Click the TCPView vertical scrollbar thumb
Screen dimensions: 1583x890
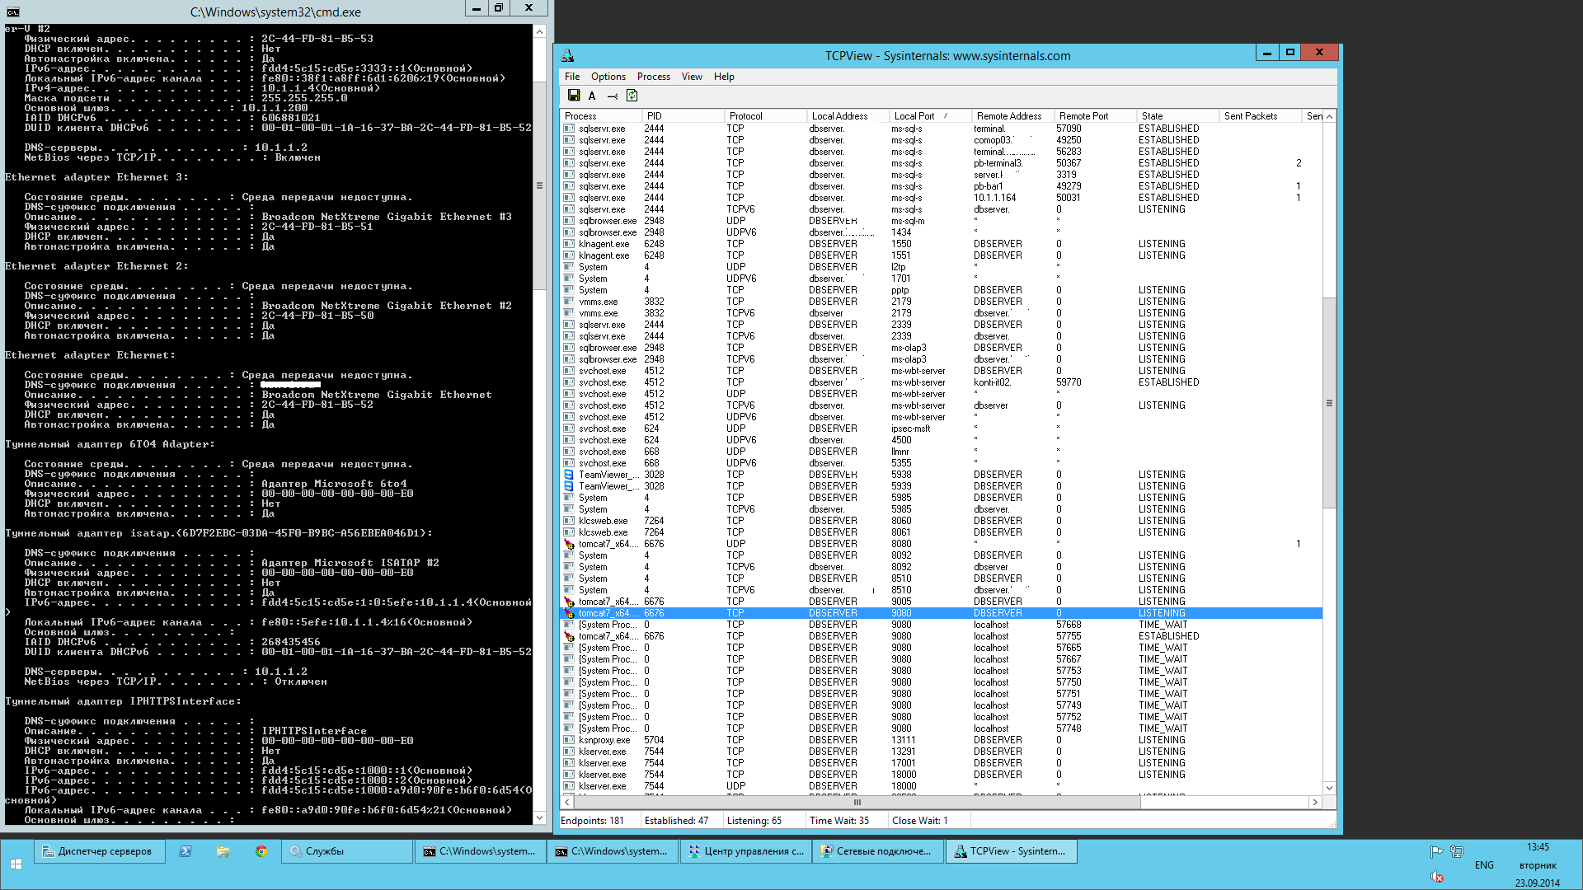(1329, 403)
